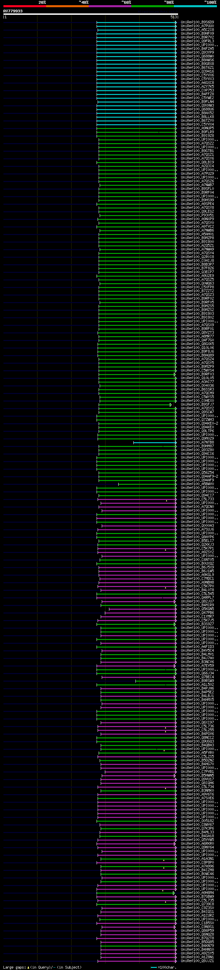Screen dimensions: 220x970
Task: Select hit label UniRef100_C0HEX0
Action: coord(197,401)
